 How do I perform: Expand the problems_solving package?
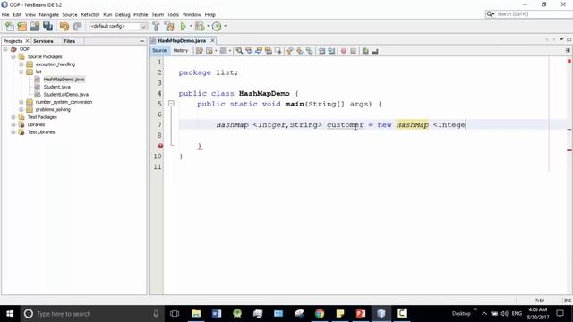pyautogui.click(x=21, y=109)
